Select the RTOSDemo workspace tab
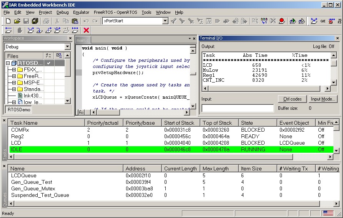343x218 pixels. [x=19, y=110]
